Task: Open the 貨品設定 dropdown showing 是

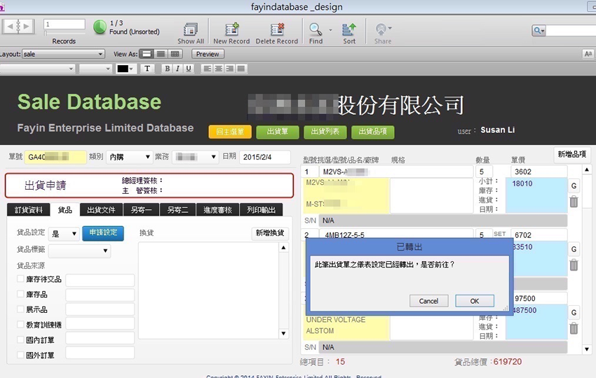Action: point(64,233)
